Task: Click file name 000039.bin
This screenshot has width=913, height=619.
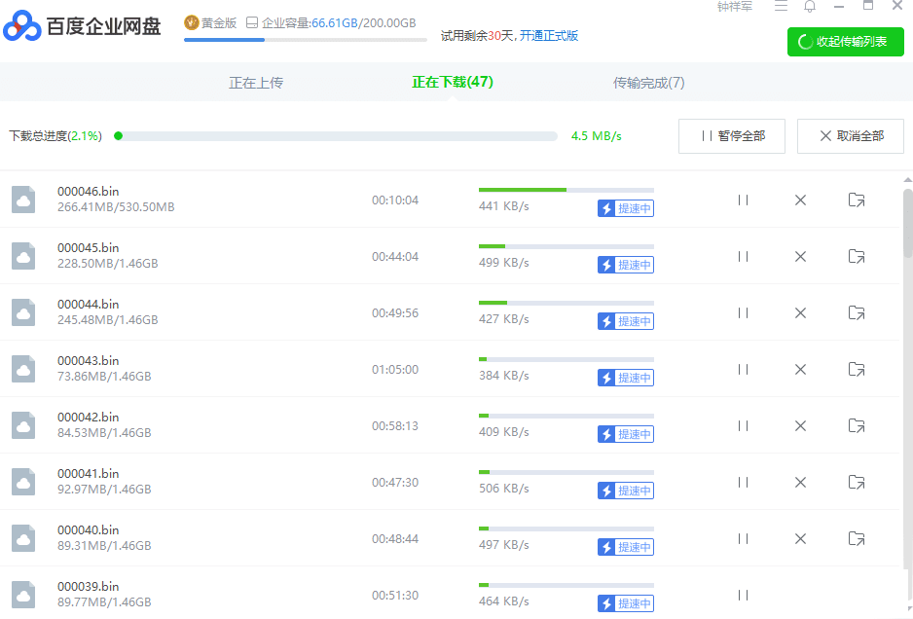Action: pyautogui.click(x=88, y=587)
